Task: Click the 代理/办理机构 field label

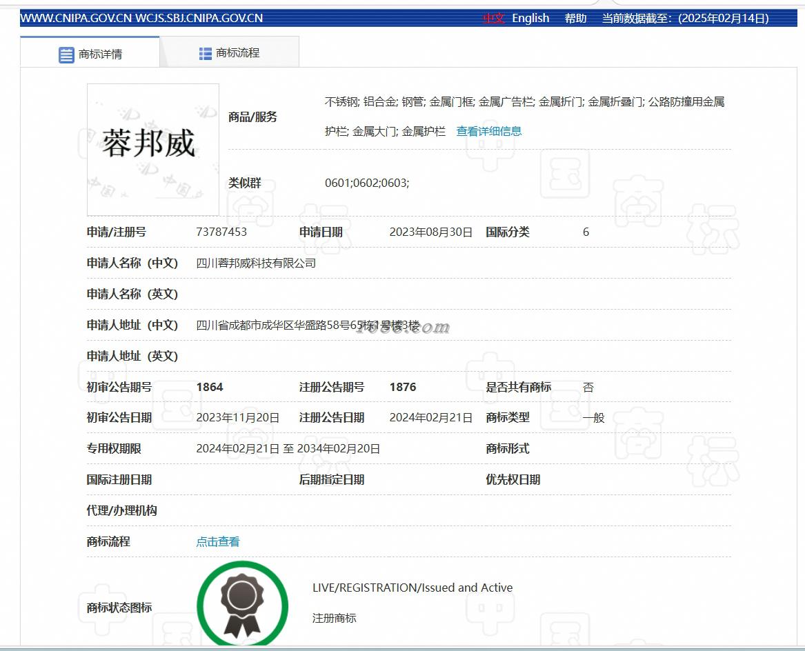Action: pyautogui.click(x=121, y=511)
